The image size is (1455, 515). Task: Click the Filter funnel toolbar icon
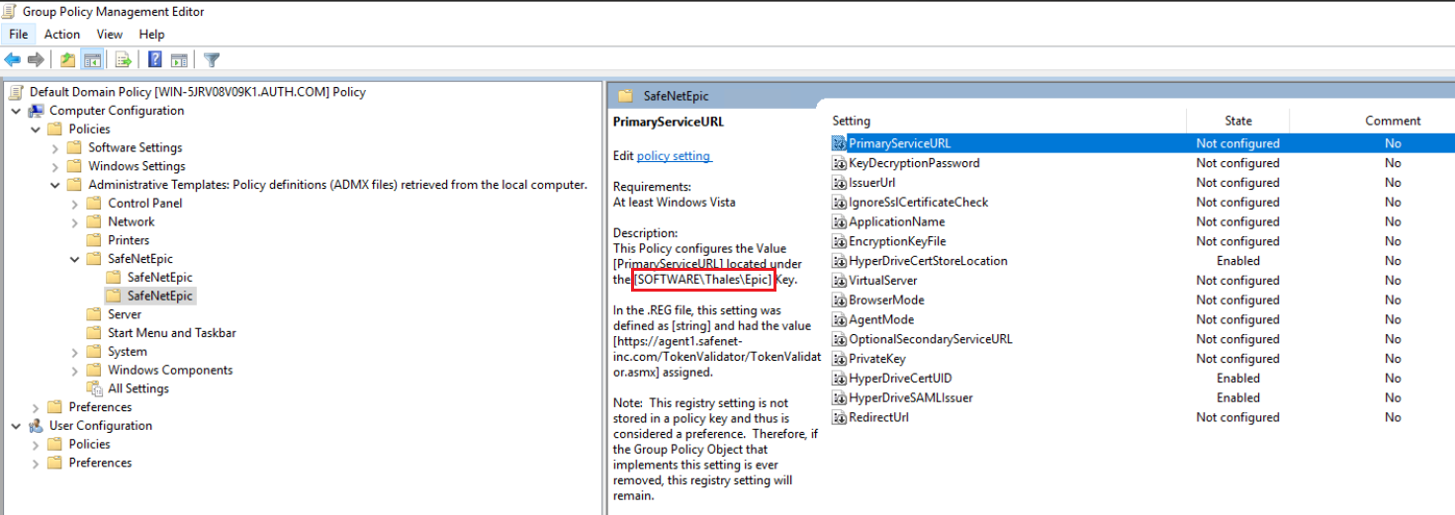(212, 60)
